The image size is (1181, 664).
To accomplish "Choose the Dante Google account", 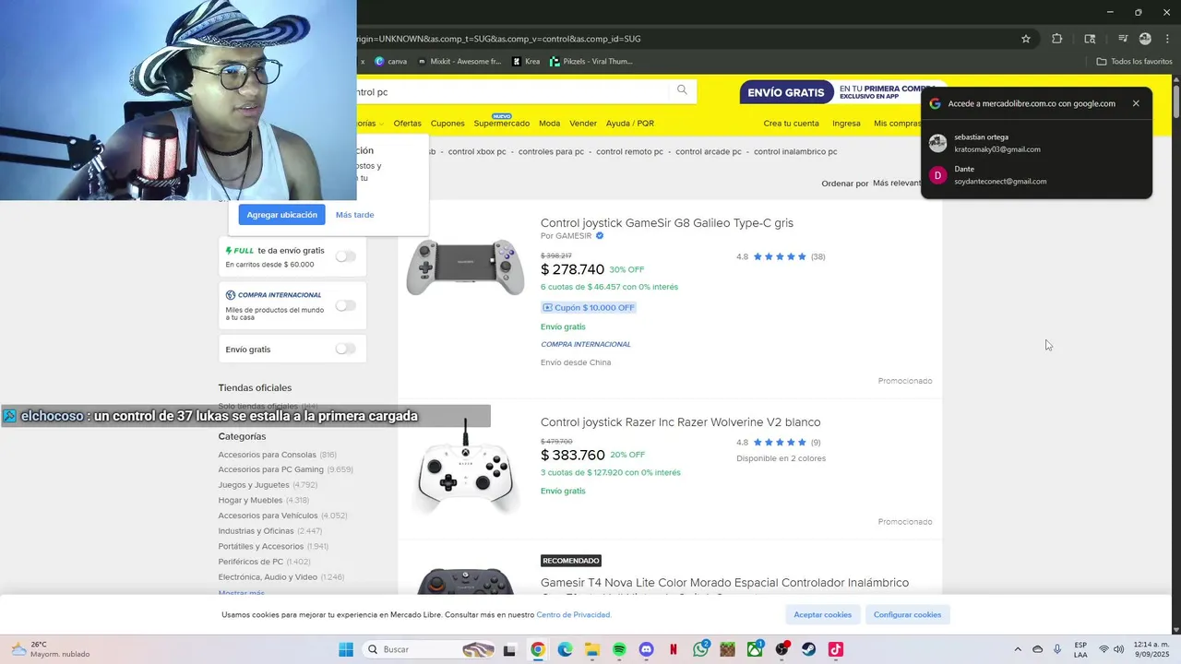I will 1036,175.
